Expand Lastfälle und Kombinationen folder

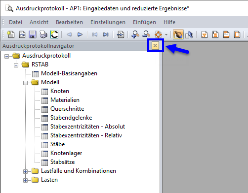(x=25, y=171)
